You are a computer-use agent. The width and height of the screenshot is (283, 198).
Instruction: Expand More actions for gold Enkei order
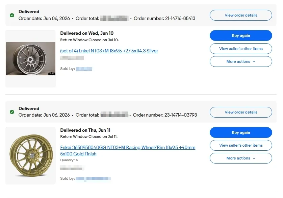241,158
